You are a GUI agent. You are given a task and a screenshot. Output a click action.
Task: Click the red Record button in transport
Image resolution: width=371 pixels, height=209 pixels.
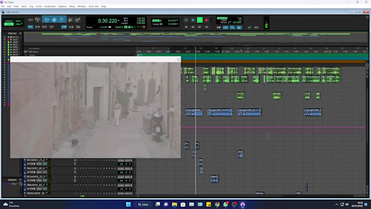point(207,20)
